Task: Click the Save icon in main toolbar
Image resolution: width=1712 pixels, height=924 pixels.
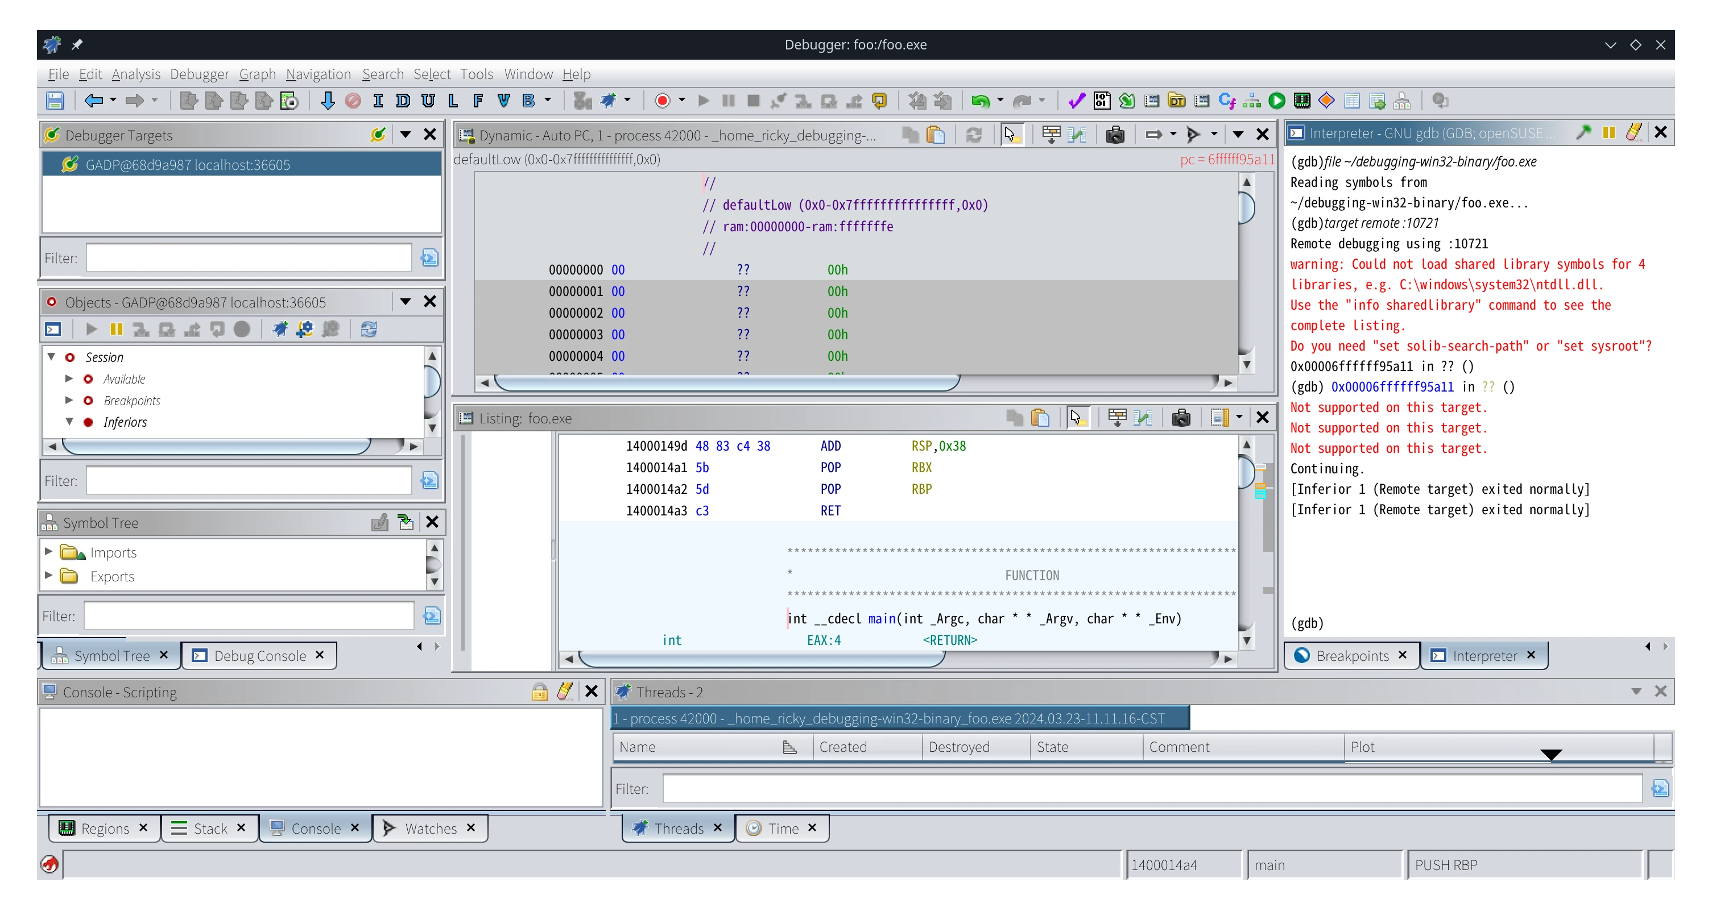Action: (x=55, y=101)
